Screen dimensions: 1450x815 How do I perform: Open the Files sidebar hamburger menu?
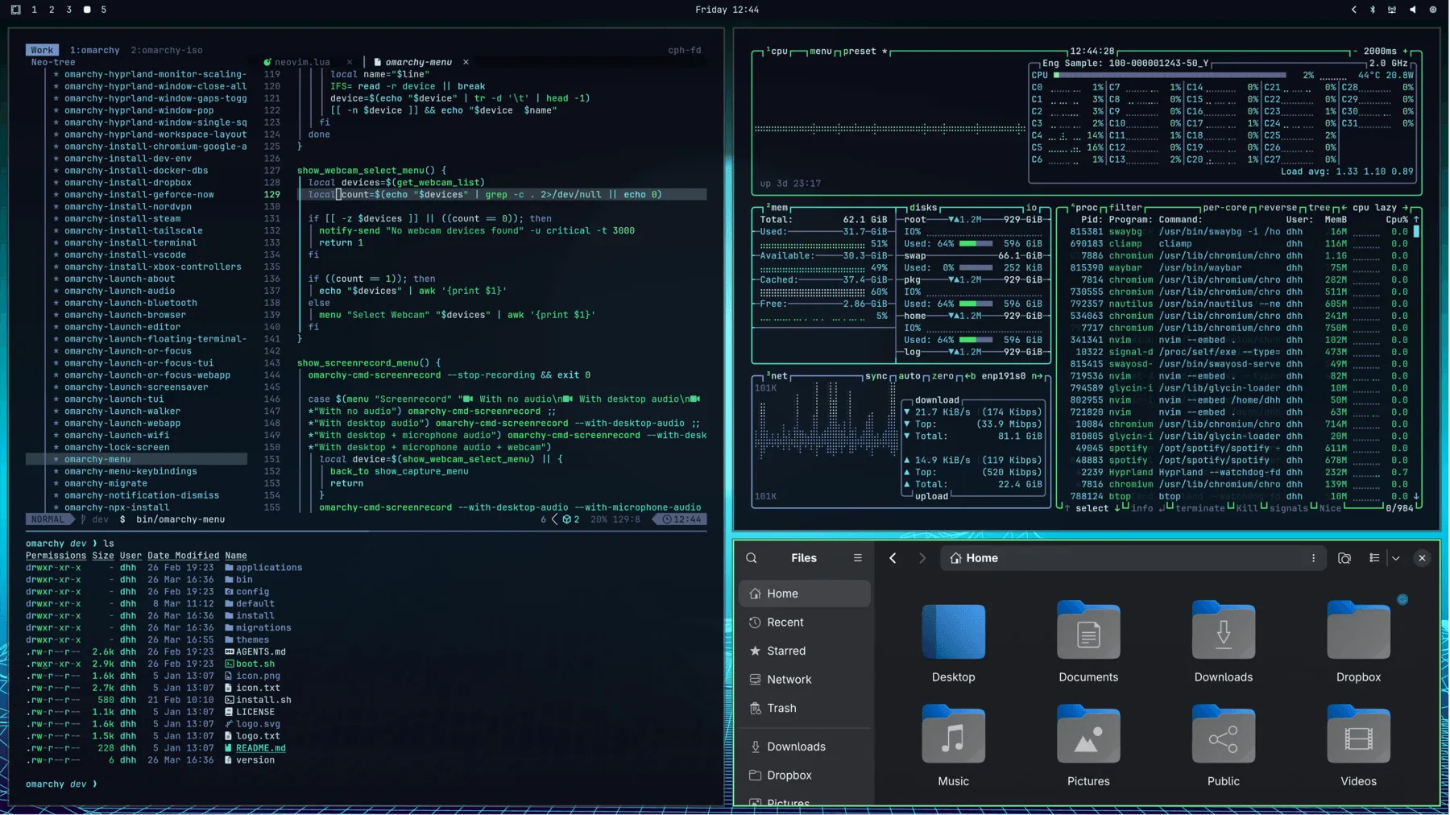click(857, 558)
